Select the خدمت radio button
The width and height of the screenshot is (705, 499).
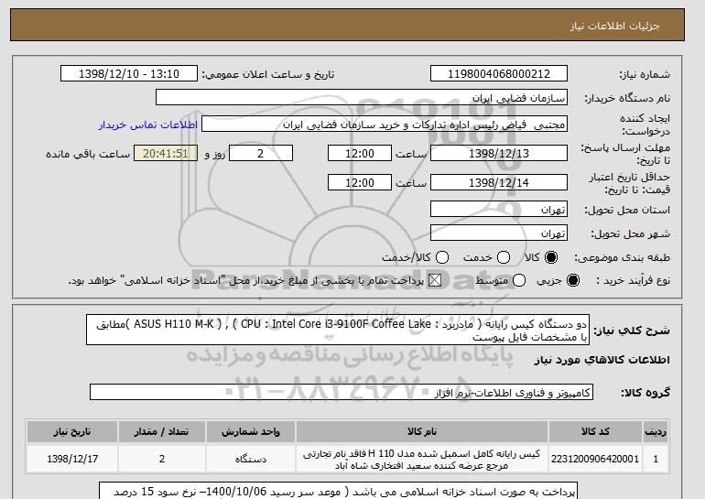(x=504, y=257)
